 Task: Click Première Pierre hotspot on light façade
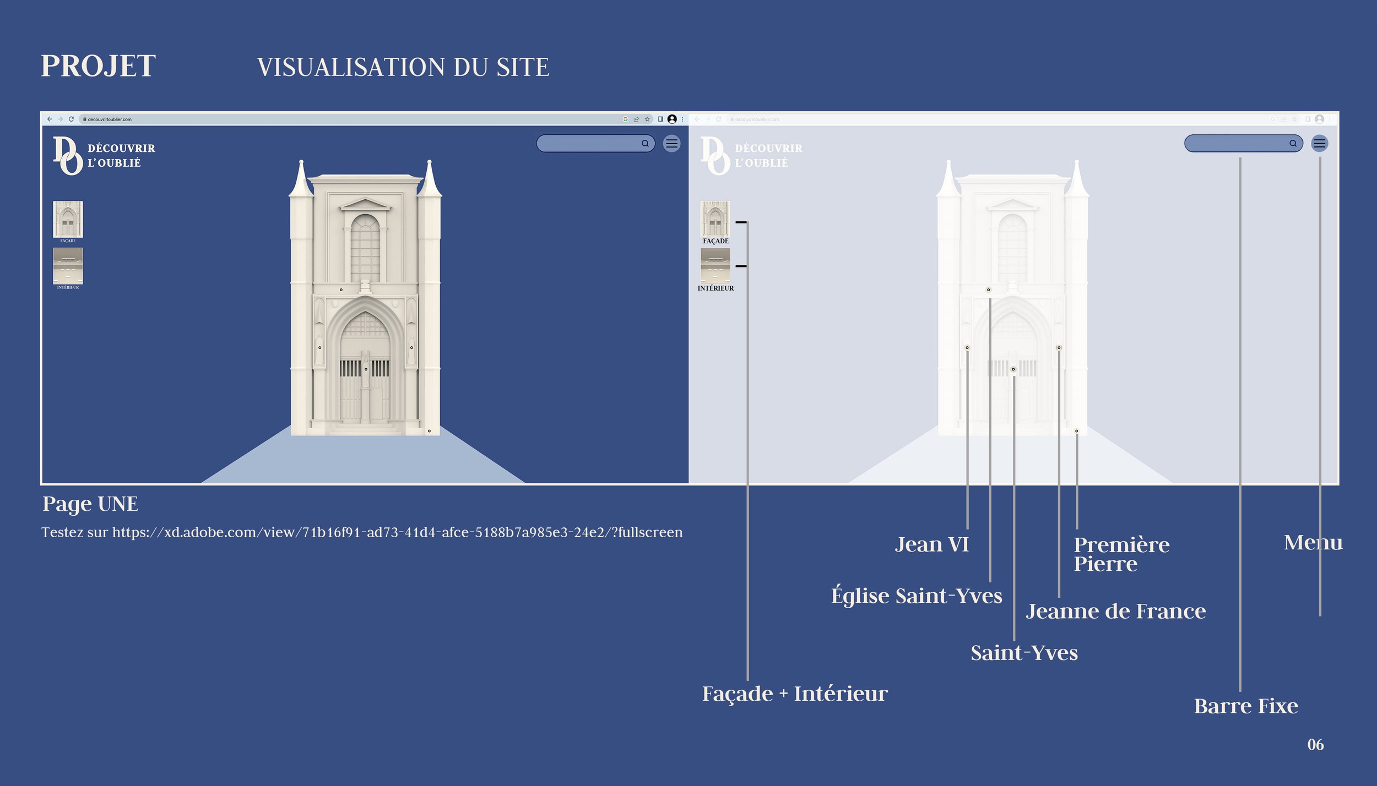[1076, 431]
